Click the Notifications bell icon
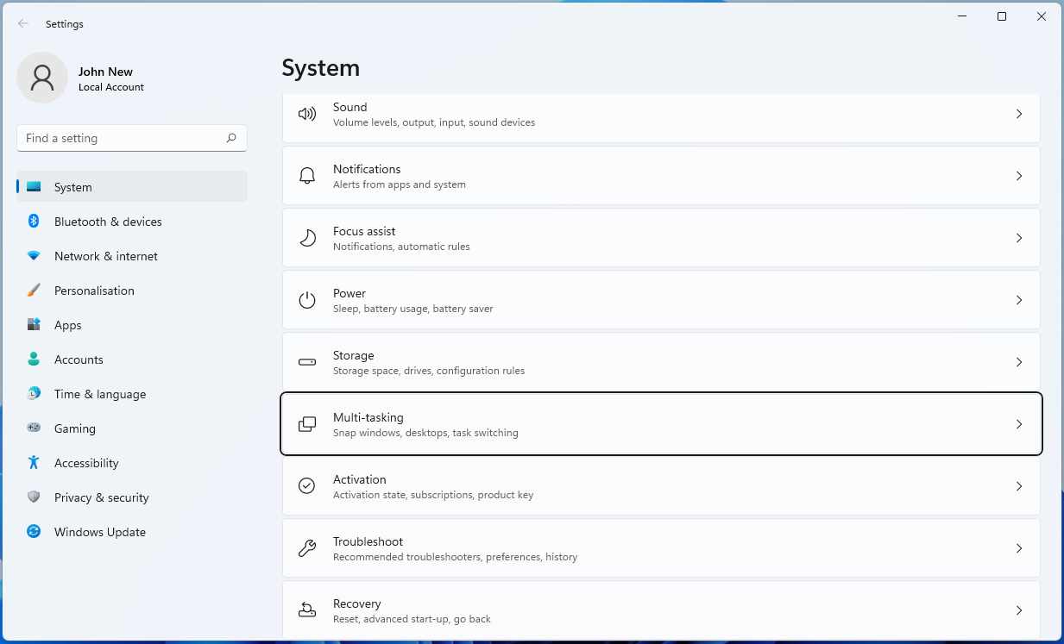The height and width of the screenshot is (644, 1064). (x=307, y=176)
